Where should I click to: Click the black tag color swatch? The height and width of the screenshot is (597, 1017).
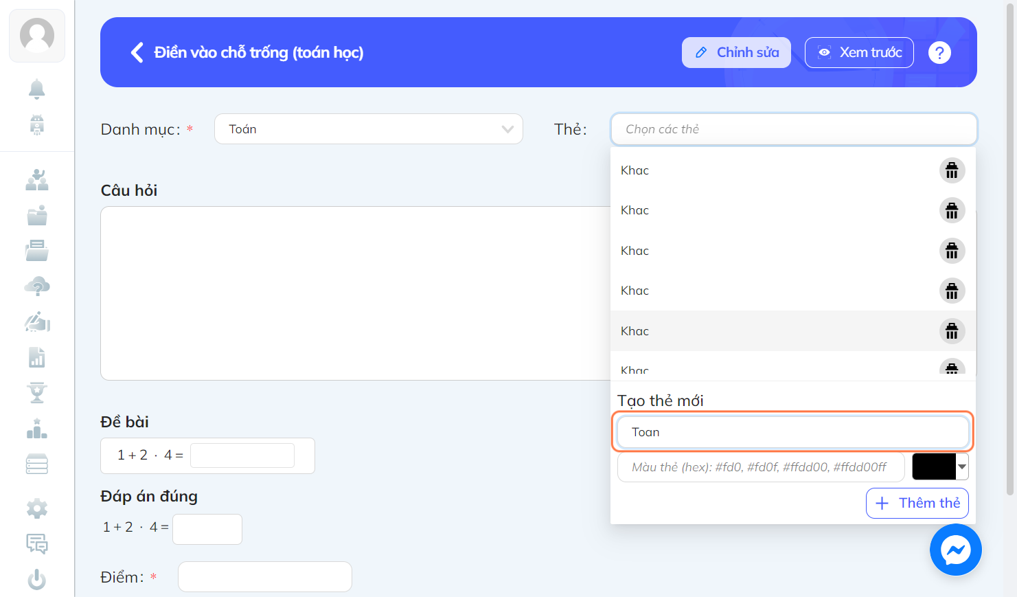click(x=934, y=466)
